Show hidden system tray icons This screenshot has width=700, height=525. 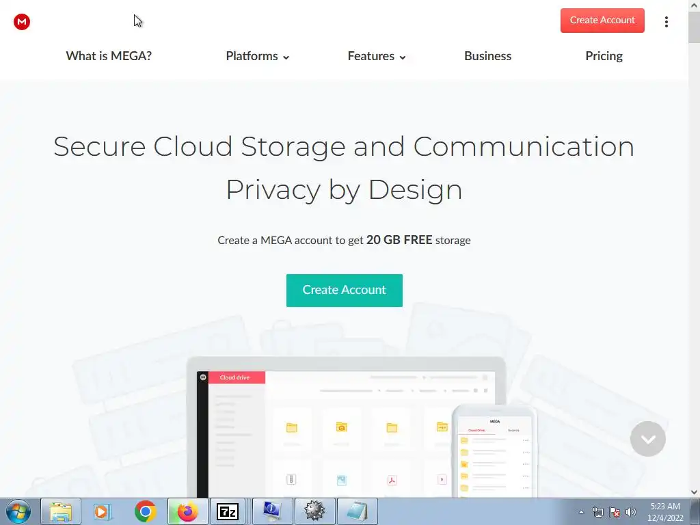pyautogui.click(x=581, y=512)
